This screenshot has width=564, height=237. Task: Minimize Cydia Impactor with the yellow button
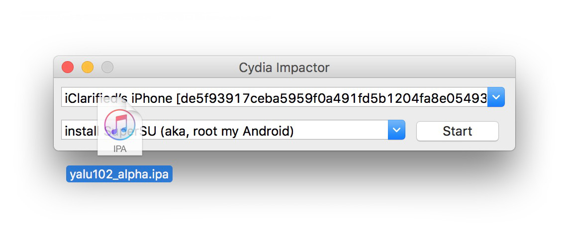coord(88,67)
